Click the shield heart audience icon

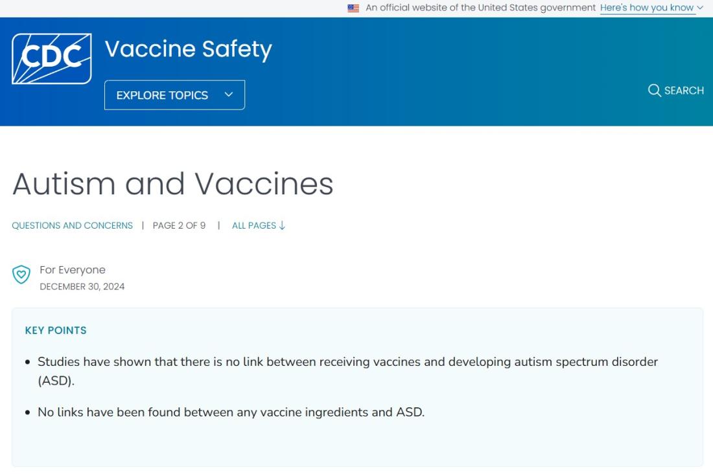pyautogui.click(x=21, y=275)
